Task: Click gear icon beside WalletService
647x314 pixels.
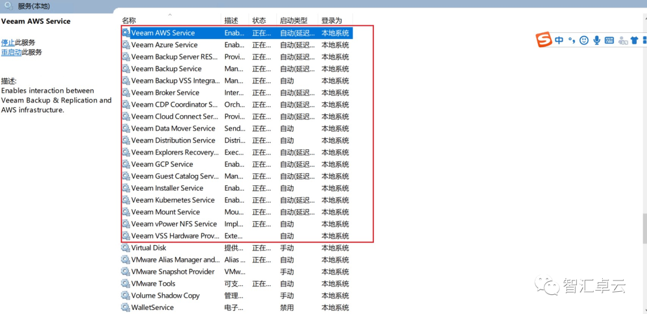Action: coord(125,308)
